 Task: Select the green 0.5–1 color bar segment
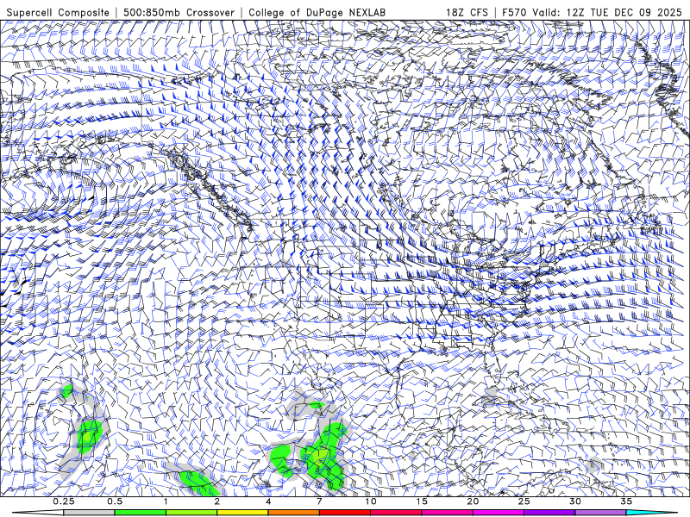pyautogui.click(x=140, y=513)
